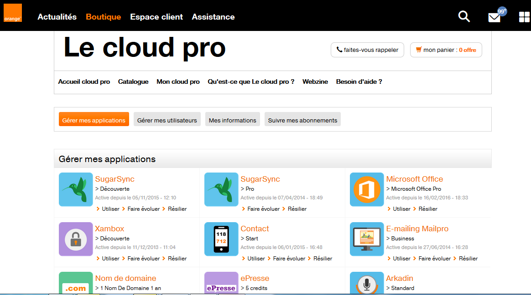The width and height of the screenshot is (531, 295).
Task: Switch to Suivre mes abonnements tab
Action: click(x=303, y=119)
